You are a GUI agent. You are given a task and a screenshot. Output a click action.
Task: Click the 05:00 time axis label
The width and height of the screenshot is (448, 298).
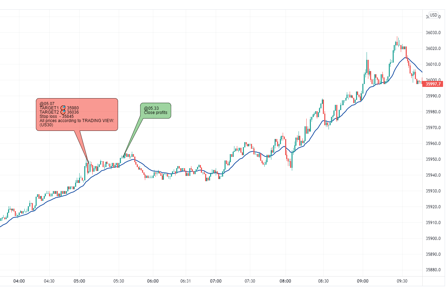coord(79,281)
